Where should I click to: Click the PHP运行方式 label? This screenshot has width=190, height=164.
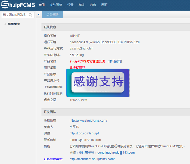pyautogui.click(x=53, y=49)
